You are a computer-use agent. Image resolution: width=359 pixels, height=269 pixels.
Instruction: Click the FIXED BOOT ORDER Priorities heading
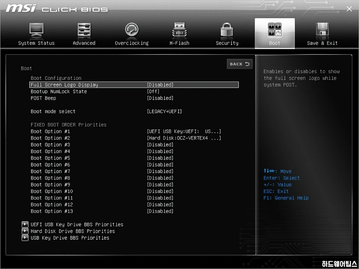coord(68,125)
